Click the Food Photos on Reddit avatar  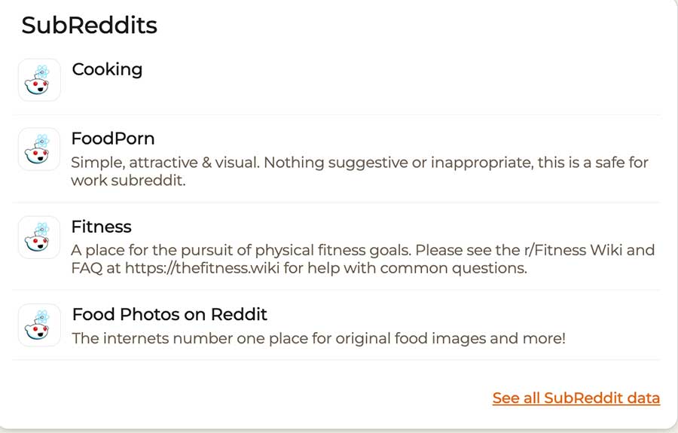(39, 325)
